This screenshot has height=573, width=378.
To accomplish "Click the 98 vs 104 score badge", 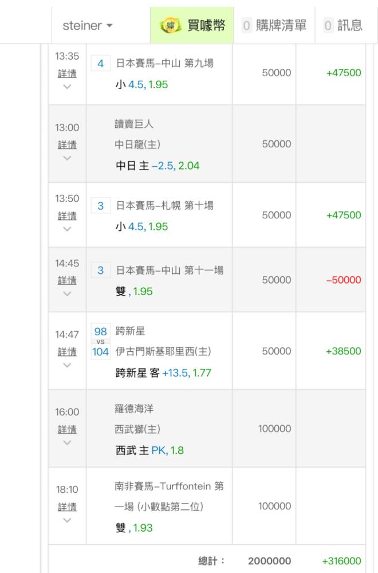I will [100, 342].
